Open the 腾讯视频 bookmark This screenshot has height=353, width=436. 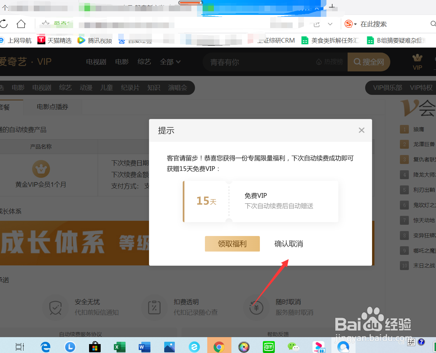(95, 40)
